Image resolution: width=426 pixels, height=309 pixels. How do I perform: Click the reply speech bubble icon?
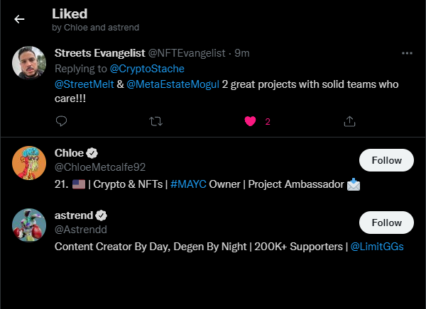click(x=62, y=121)
